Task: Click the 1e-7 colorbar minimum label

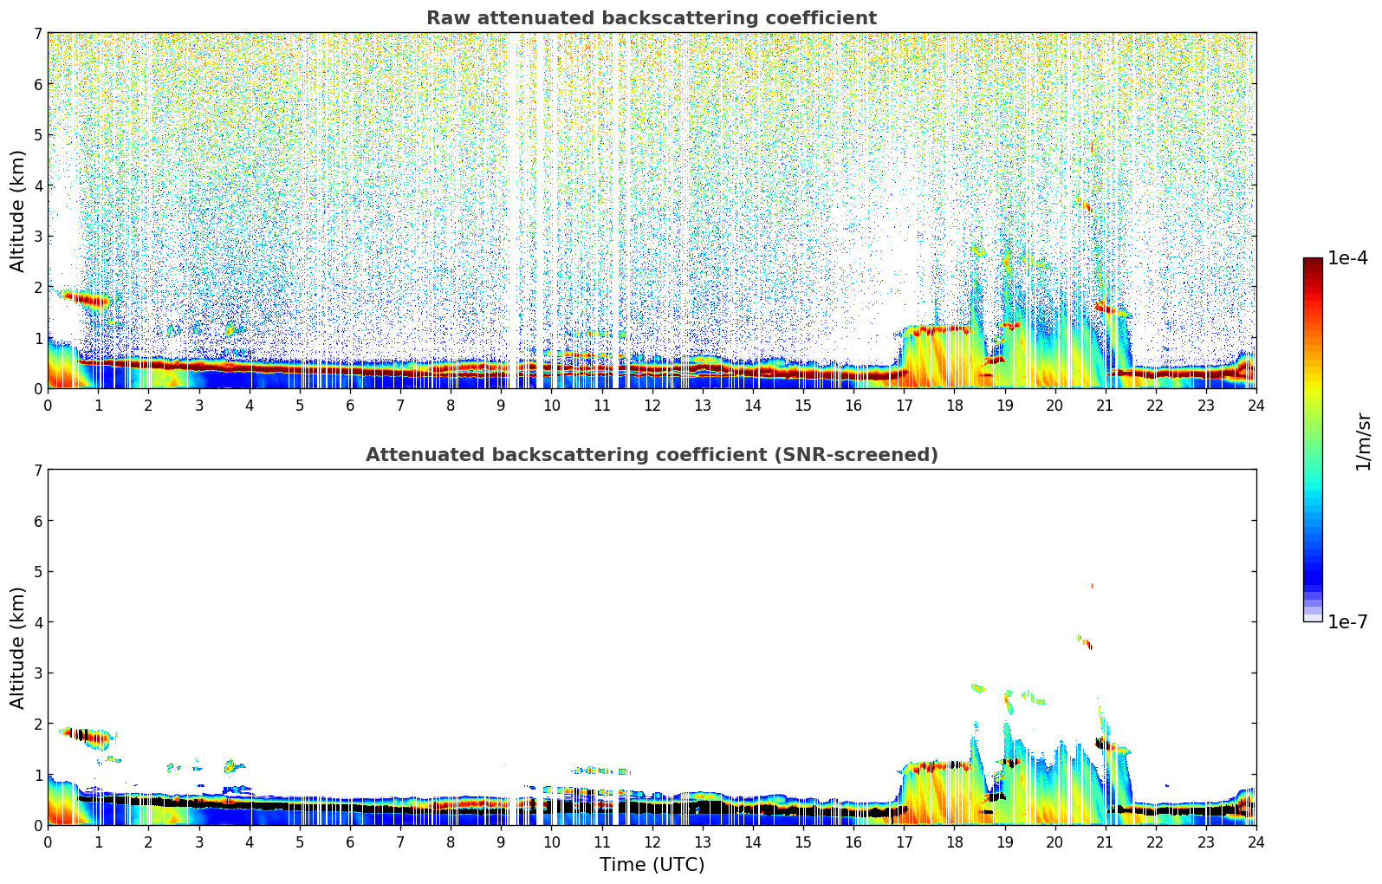Action: [1347, 621]
